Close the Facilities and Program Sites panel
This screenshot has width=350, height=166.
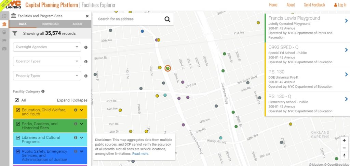[87, 16]
